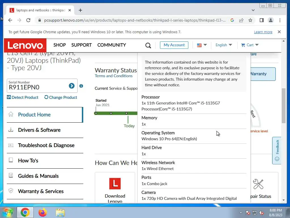Click the Action Center flag tray icon
The width and height of the screenshot is (290, 218).
[x=248, y=213]
